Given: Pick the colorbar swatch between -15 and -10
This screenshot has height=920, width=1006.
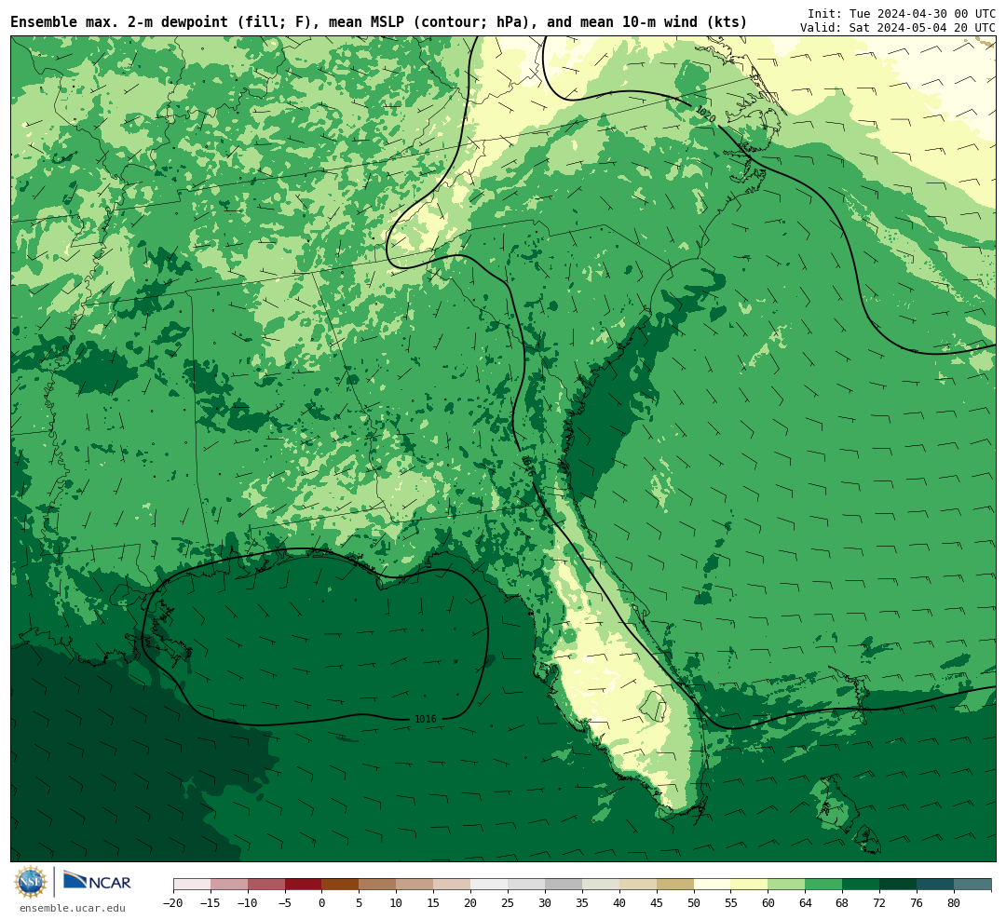Looking at the screenshot, I should [x=229, y=885].
